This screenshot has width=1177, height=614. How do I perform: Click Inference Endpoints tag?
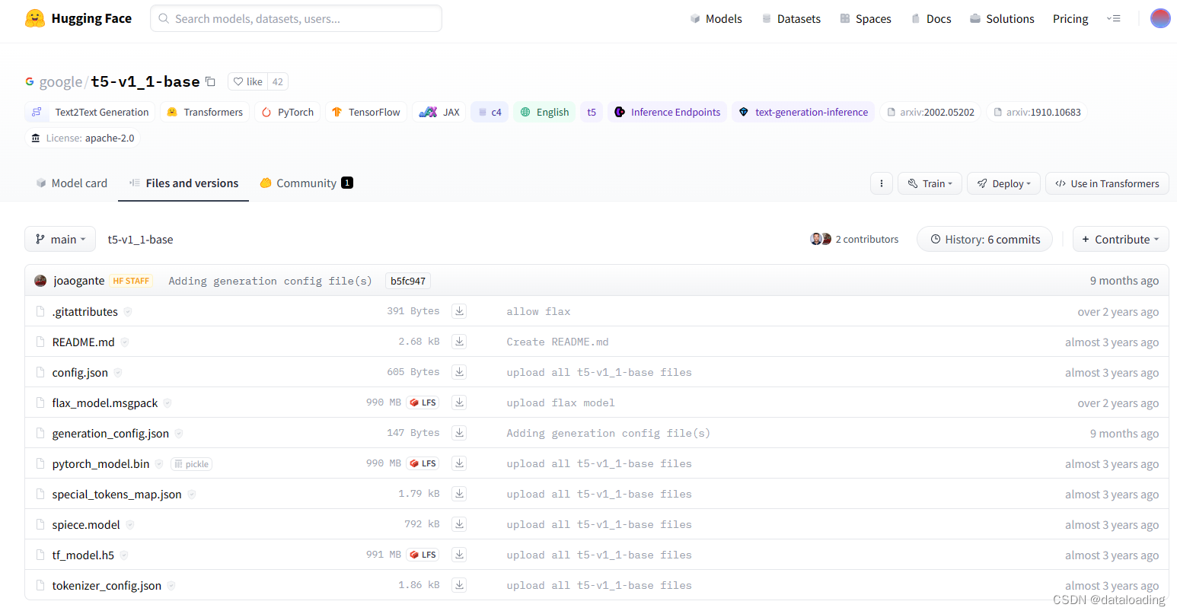(667, 112)
